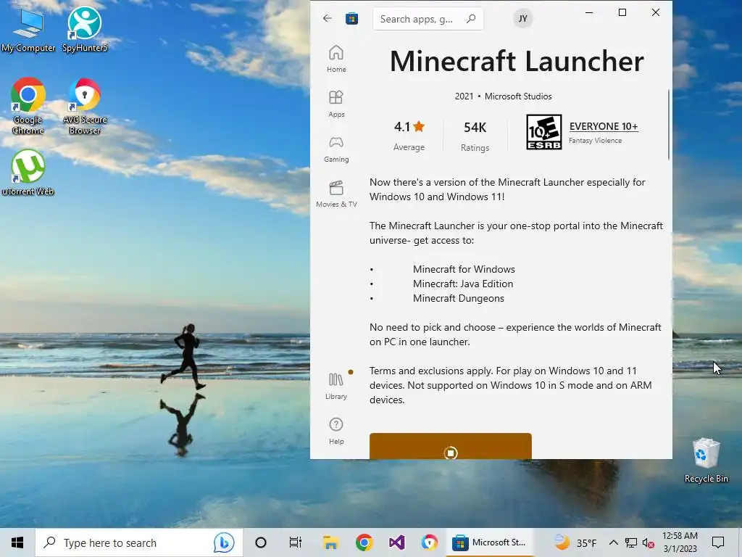Click the network icon in system tray

tap(631, 542)
